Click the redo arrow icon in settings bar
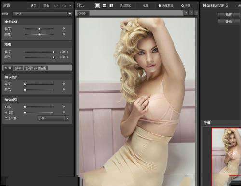Screen dimensions: 241x186 click(x=64, y=6)
